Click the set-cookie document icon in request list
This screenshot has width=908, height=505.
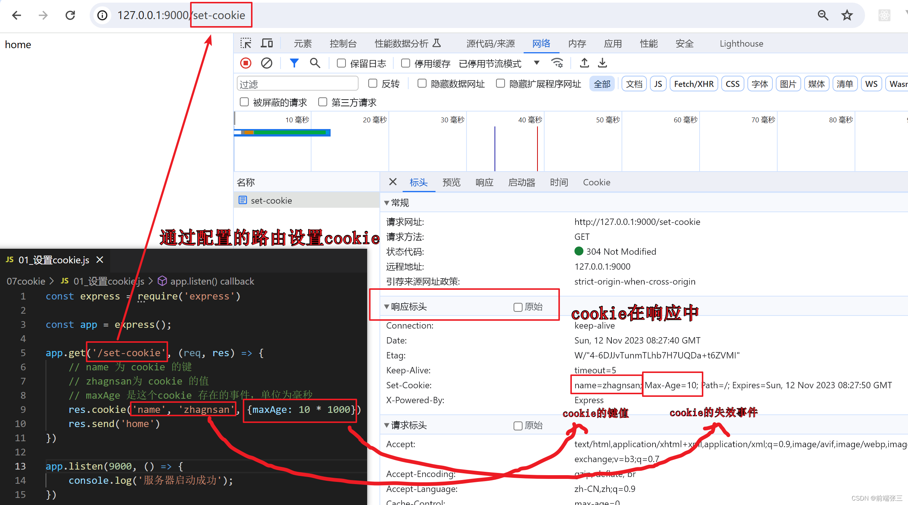pyautogui.click(x=243, y=200)
